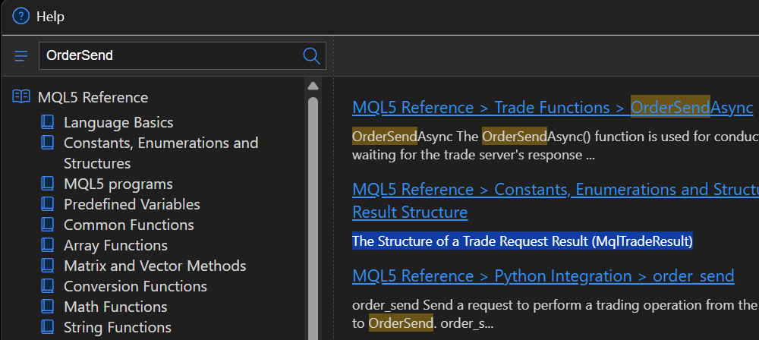The height and width of the screenshot is (340, 759).
Task: Click the book icon beside String Functions
Action: pyautogui.click(x=48, y=327)
